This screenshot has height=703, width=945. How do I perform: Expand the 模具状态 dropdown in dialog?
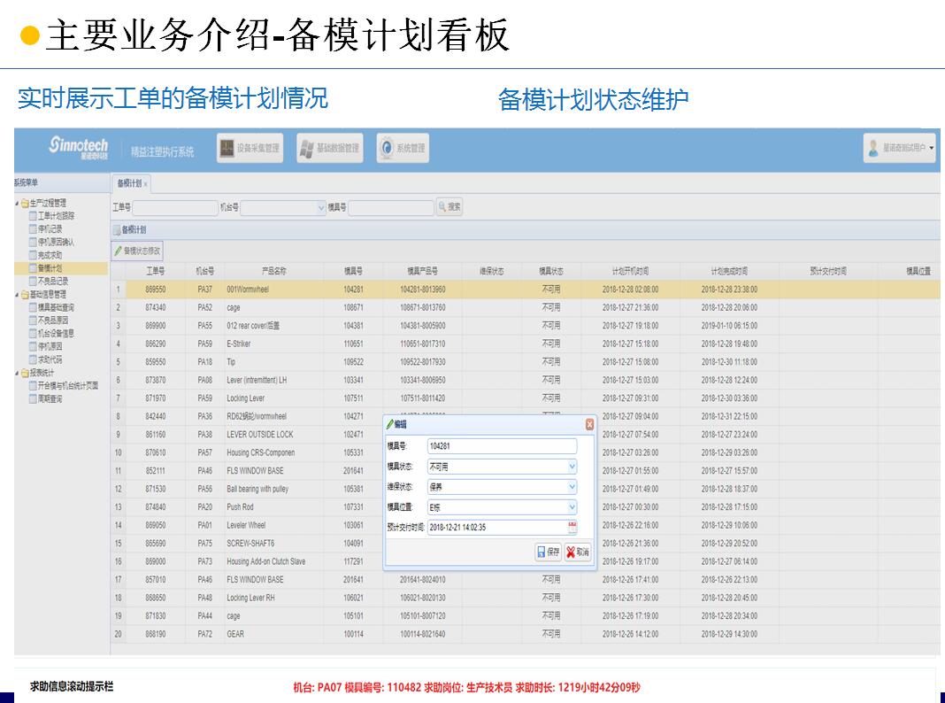tap(572, 467)
